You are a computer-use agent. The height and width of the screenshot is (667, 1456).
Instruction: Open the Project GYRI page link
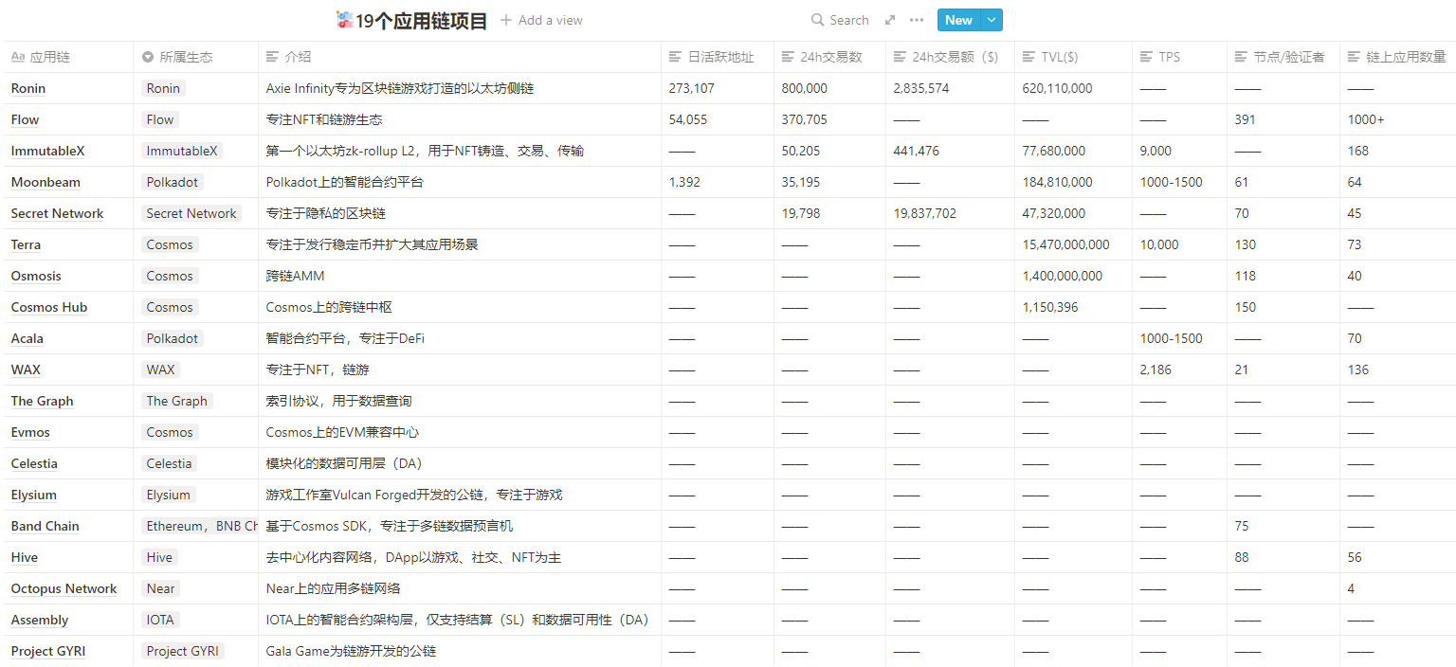[x=48, y=651]
